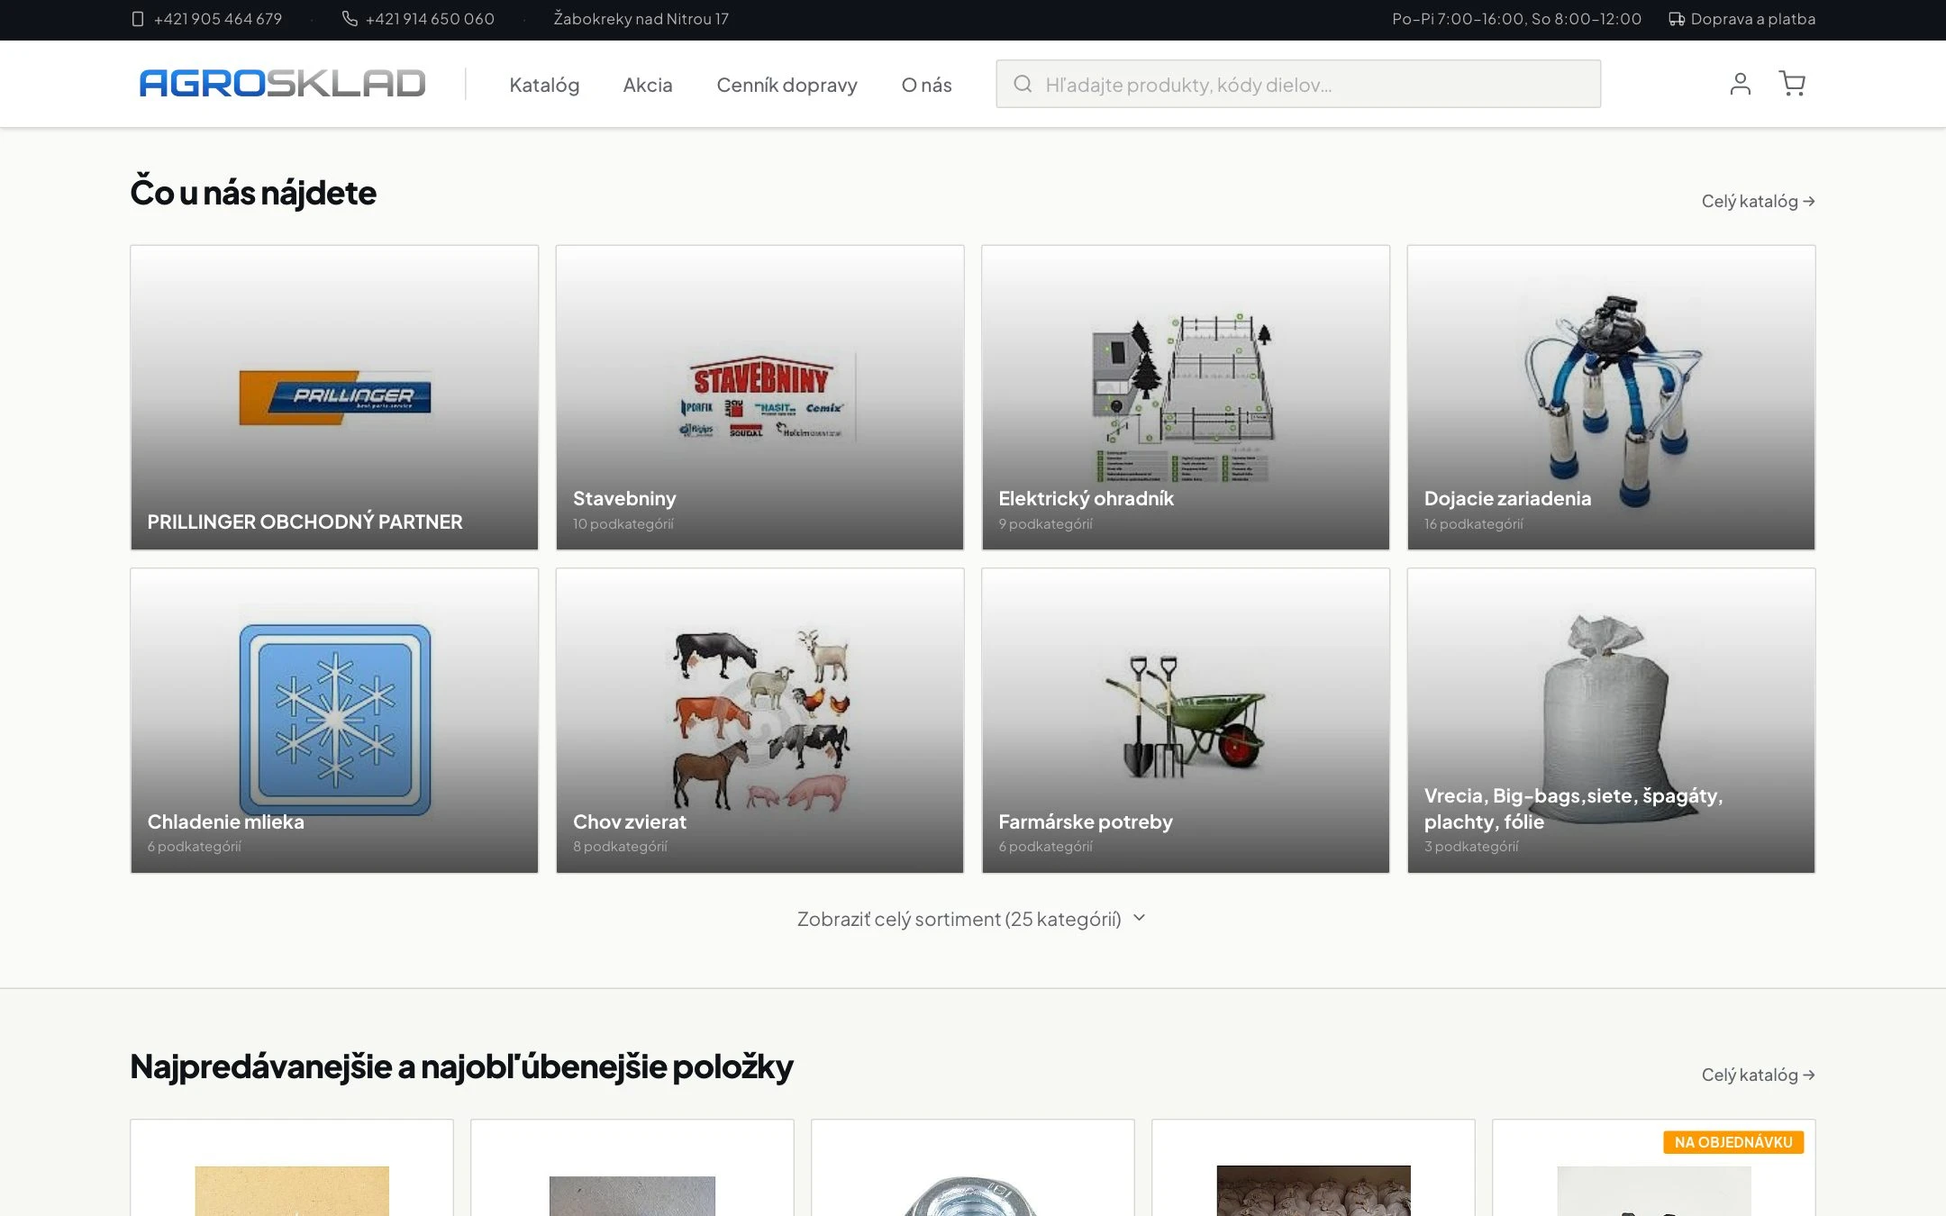Open the Elektrický ohradník category card
The height and width of the screenshot is (1216, 1946).
pos(1186,397)
